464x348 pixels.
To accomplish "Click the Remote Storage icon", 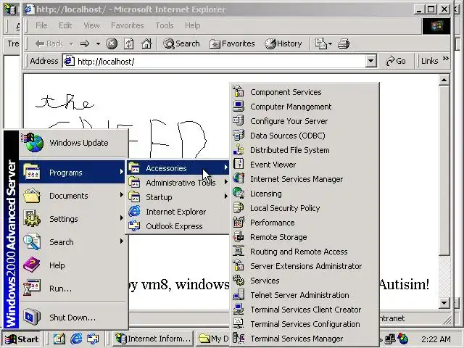I will (x=239, y=237).
